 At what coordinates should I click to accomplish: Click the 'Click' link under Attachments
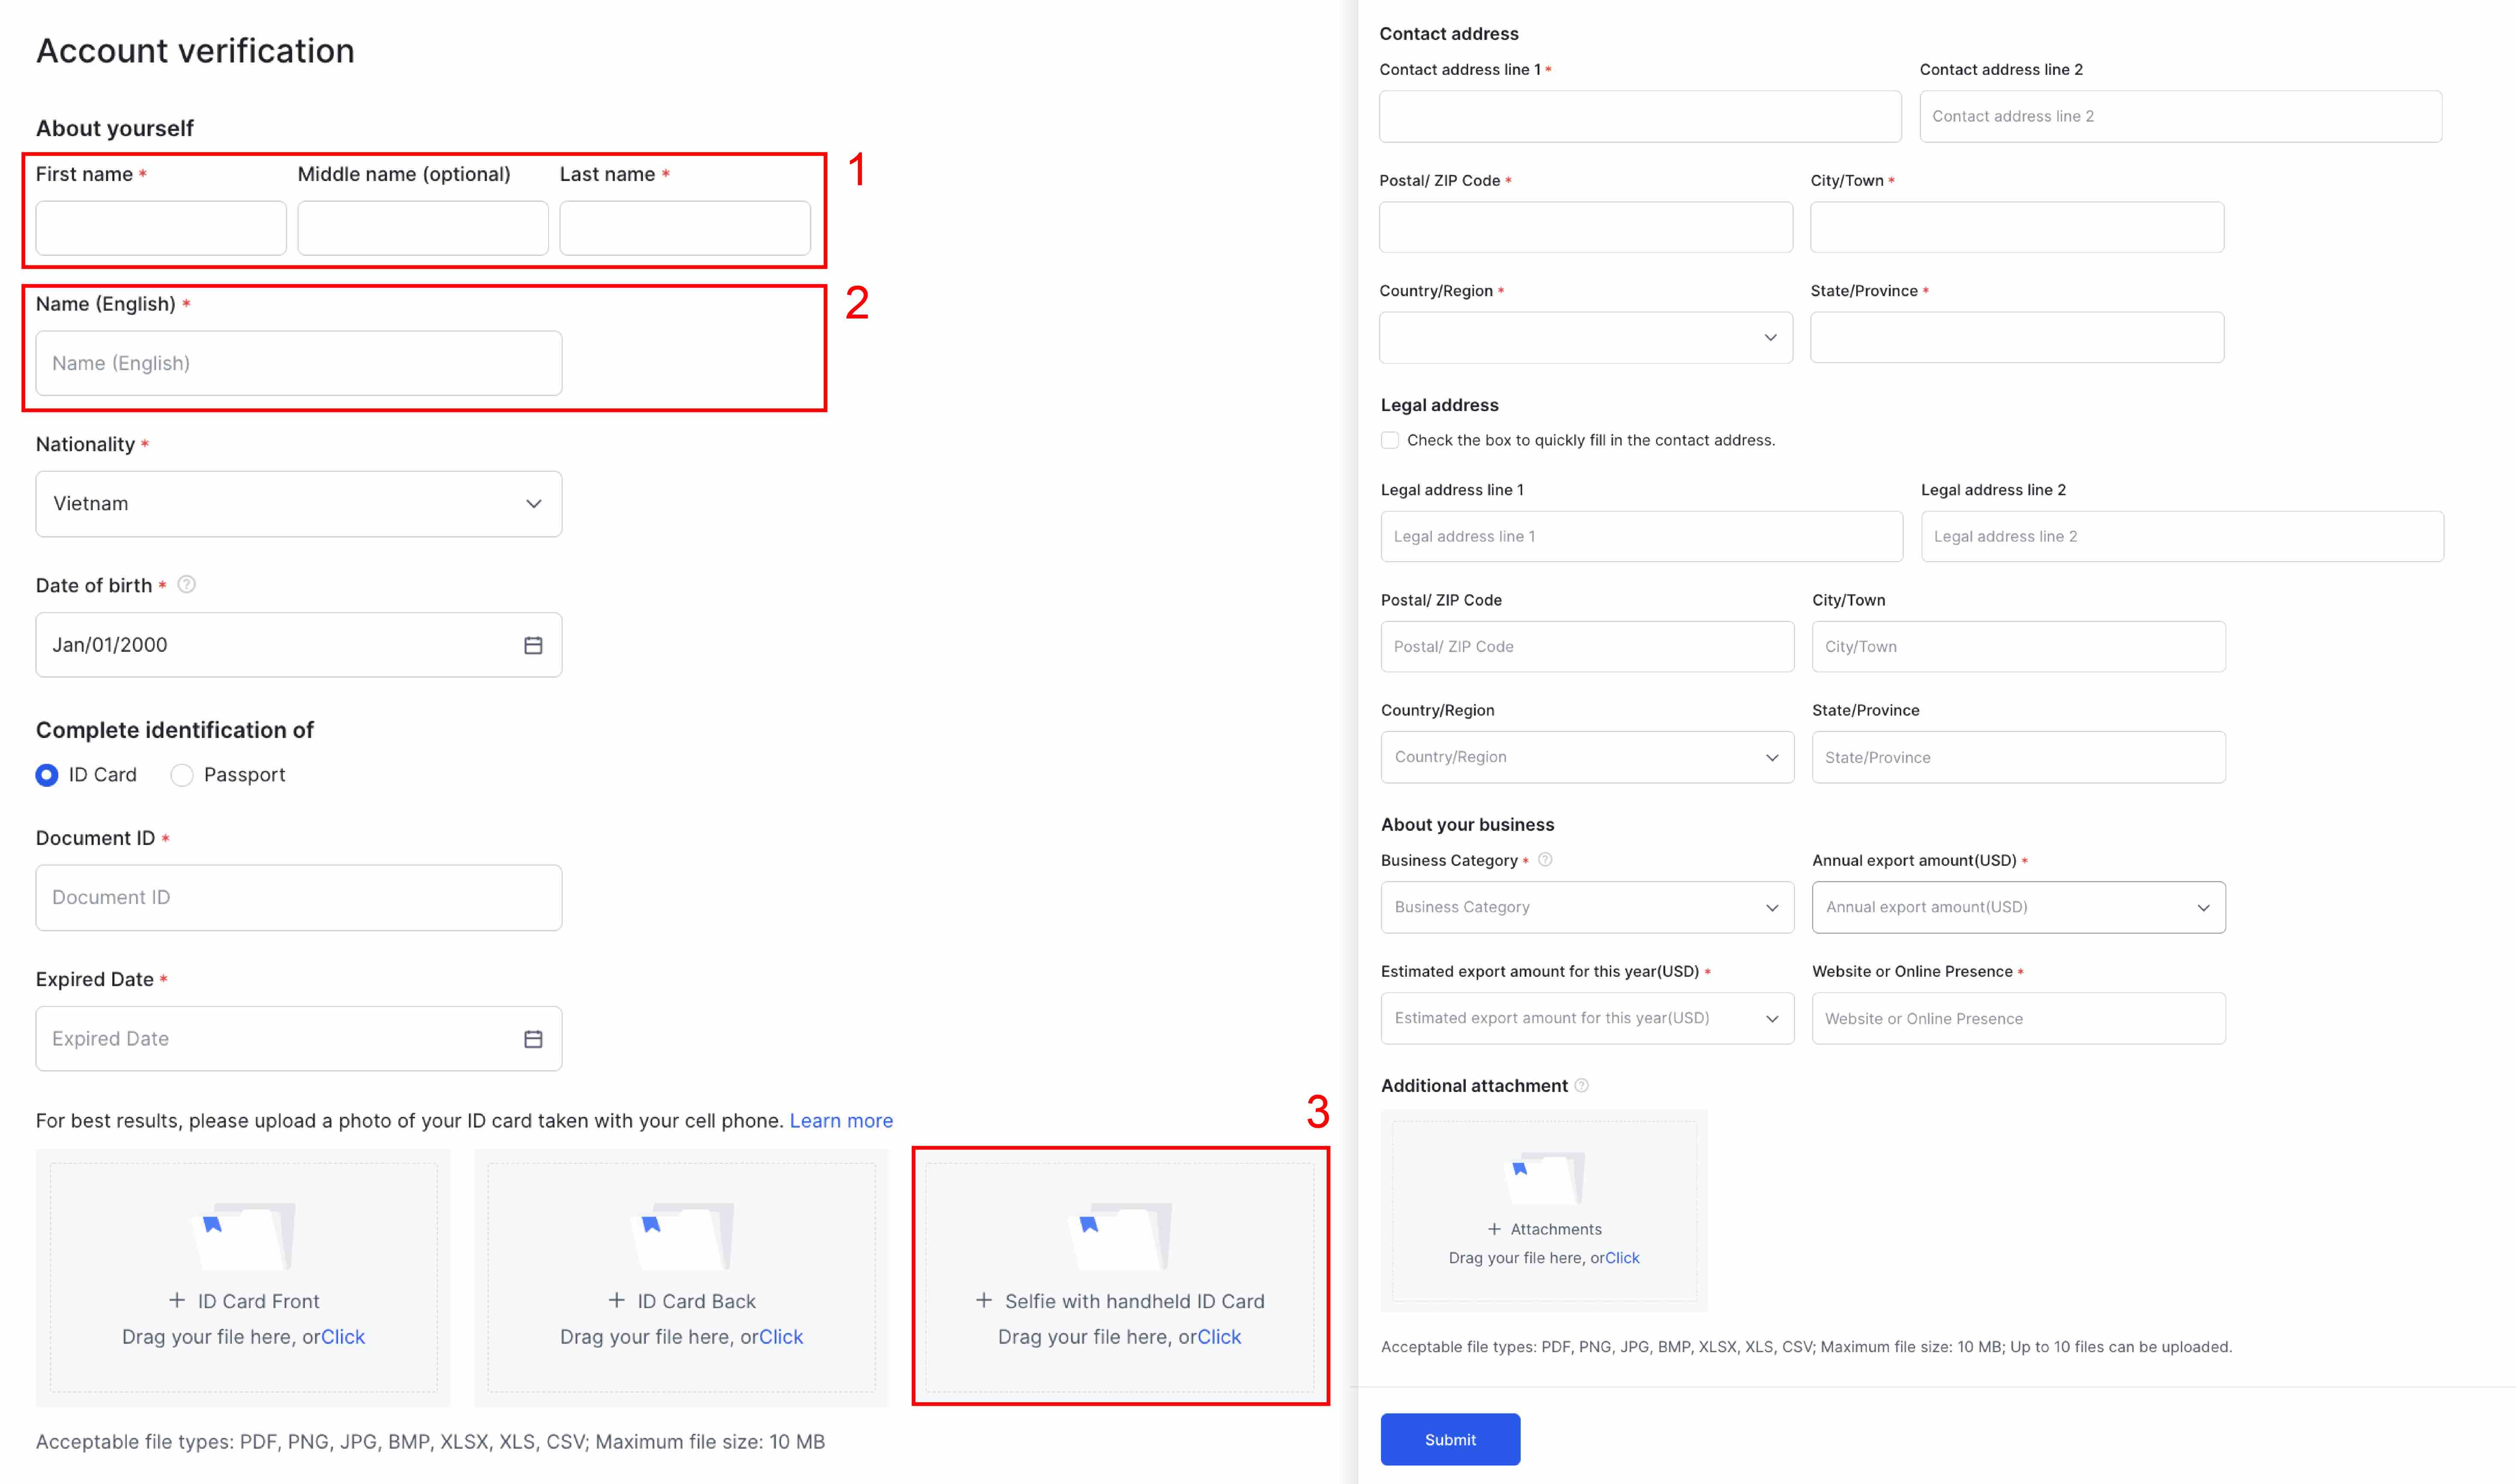click(1623, 1258)
